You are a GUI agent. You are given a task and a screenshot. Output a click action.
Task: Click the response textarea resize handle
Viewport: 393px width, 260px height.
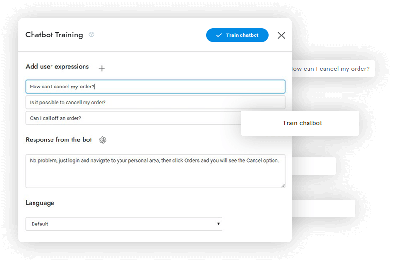(283, 185)
